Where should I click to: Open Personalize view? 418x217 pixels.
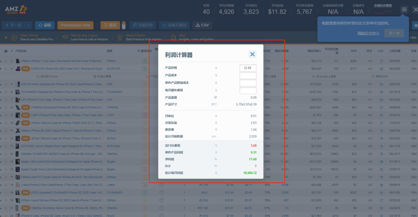[75, 25]
